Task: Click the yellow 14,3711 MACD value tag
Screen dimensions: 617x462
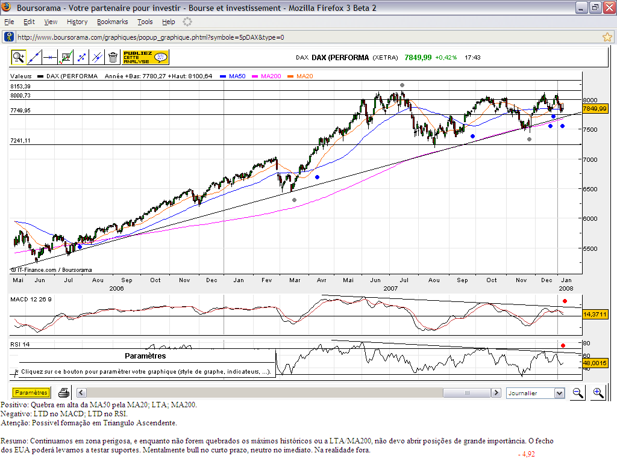Action: (x=595, y=314)
